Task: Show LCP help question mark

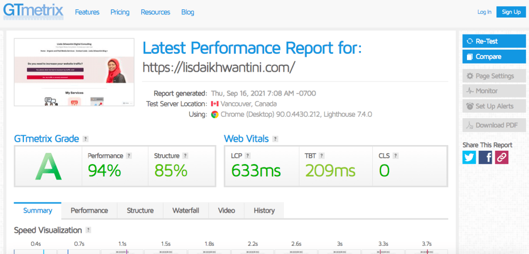Action: click(x=247, y=155)
